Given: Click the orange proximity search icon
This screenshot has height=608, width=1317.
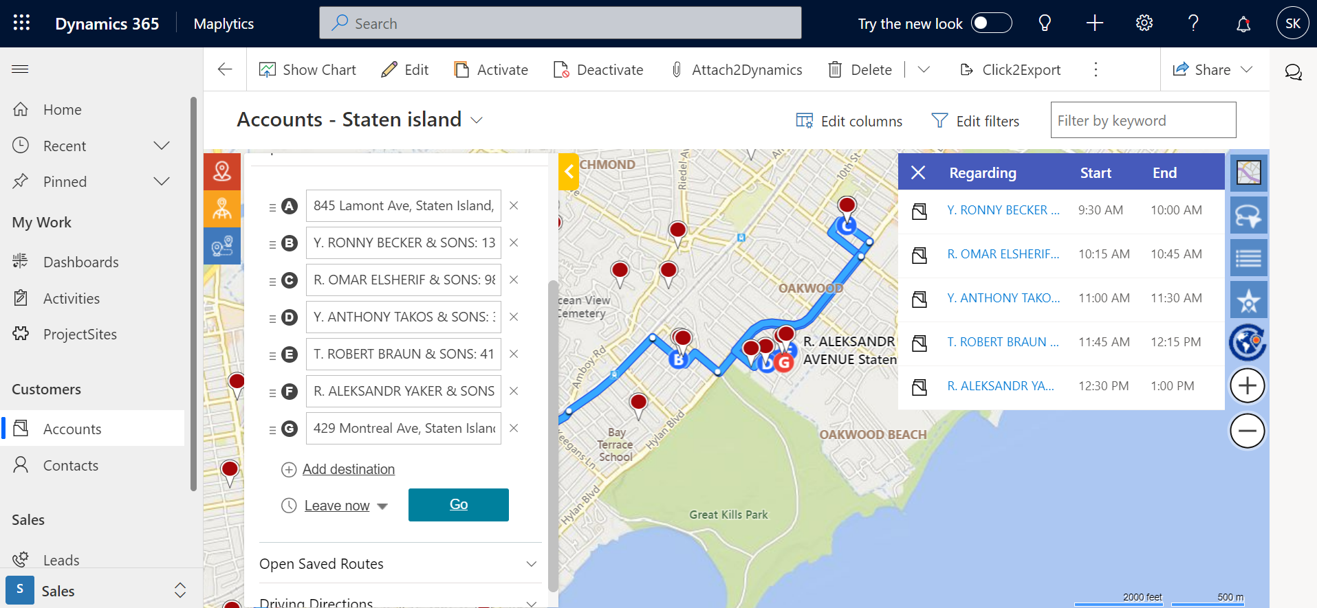Looking at the screenshot, I should point(222,208).
